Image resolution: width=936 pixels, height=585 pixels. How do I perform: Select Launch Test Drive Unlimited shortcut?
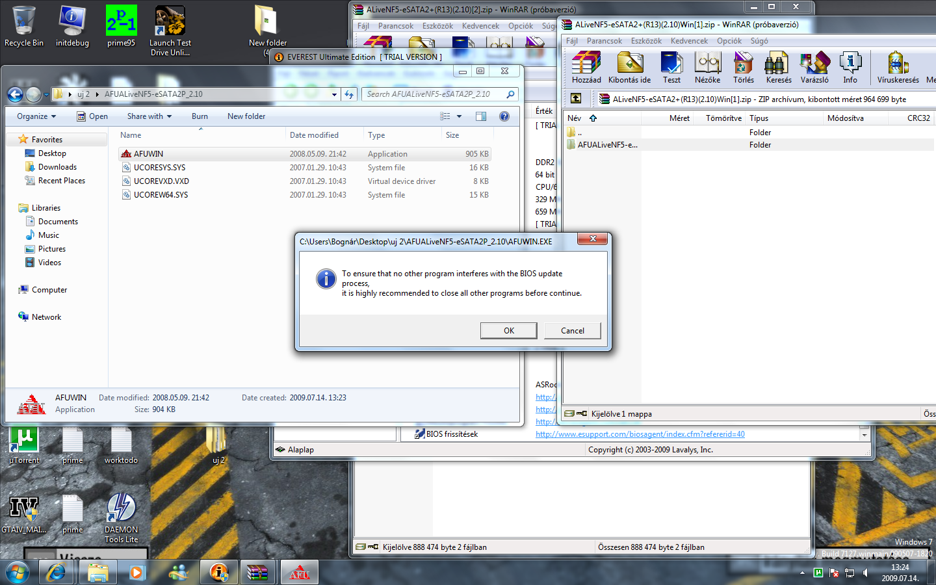tap(170, 31)
